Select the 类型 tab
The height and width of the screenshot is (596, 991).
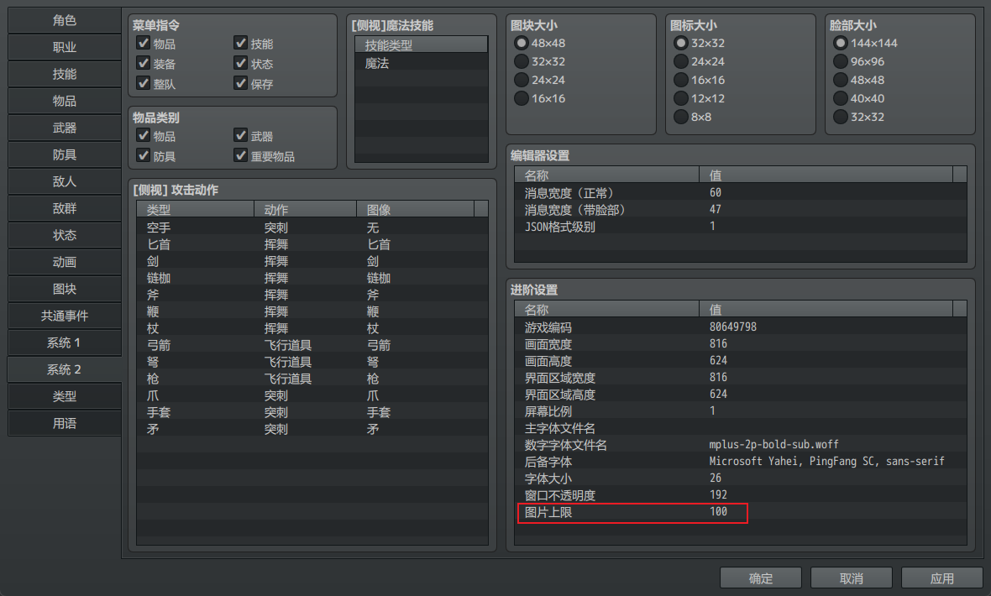click(65, 397)
